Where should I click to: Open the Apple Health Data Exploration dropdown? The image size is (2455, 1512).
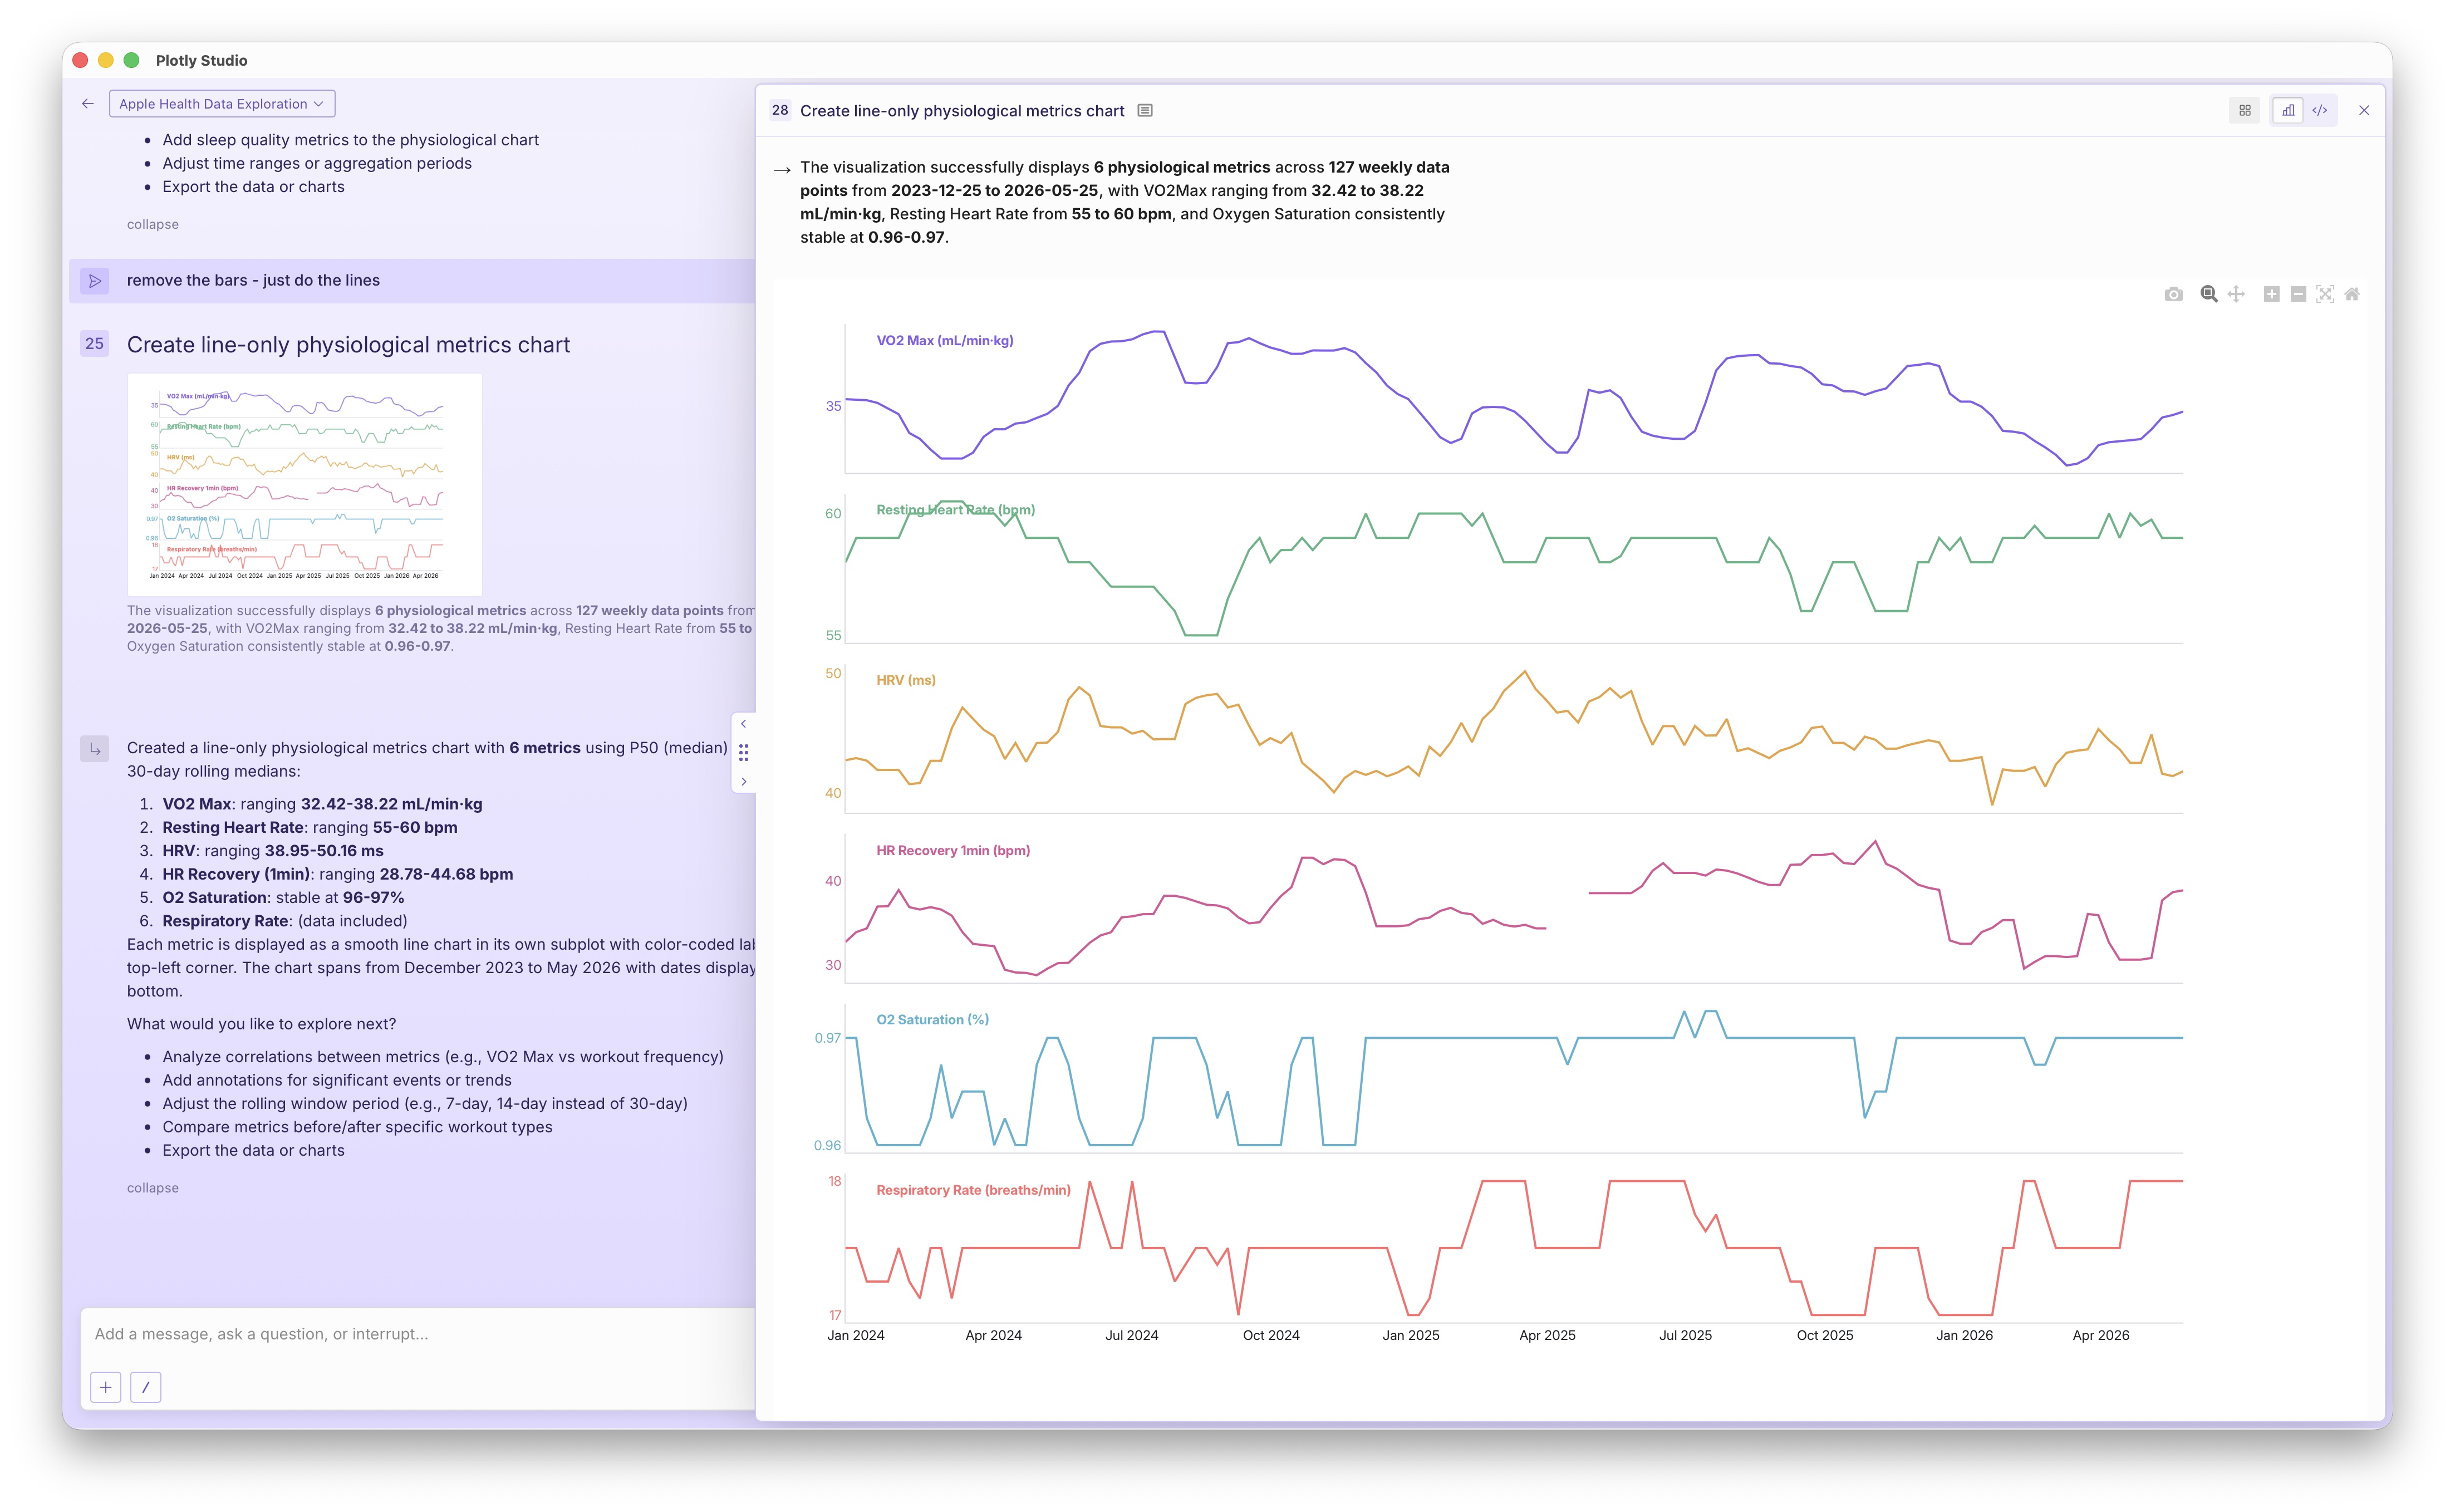coord(222,104)
